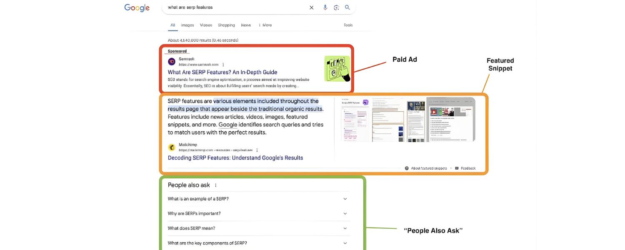625x250 pixels.
Task: Switch to the Images tab
Action: [x=187, y=25]
